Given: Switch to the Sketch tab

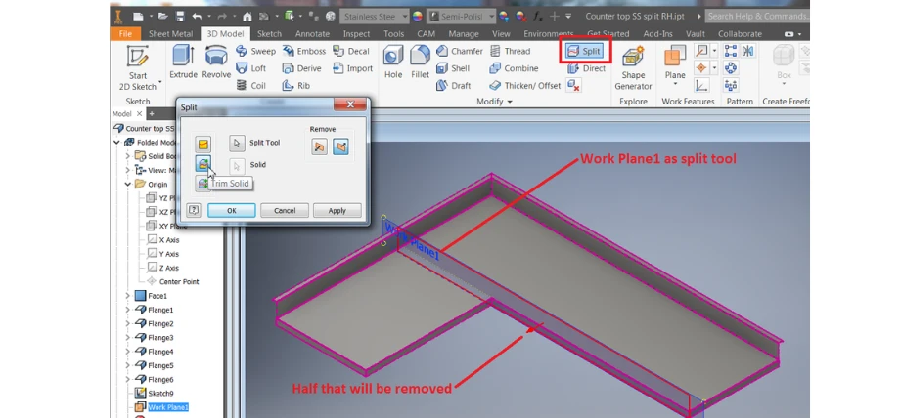Looking at the screenshot, I should (x=269, y=34).
